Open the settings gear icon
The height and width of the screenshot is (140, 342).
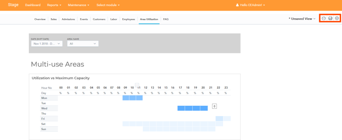tap(337, 18)
